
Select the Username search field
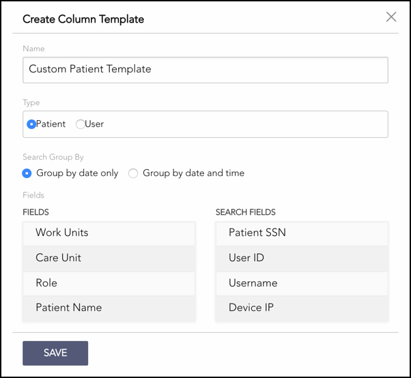click(302, 283)
